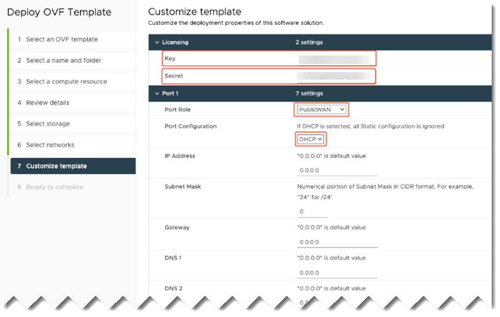The height and width of the screenshot is (317, 500).
Task: Click the Gateway input field
Action: click(x=337, y=242)
